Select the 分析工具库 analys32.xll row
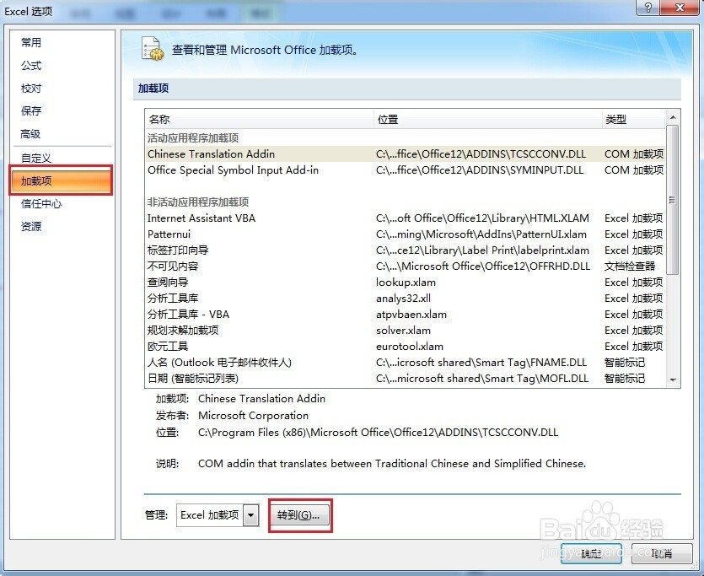The height and width of the screenshot is (576, 704). 406,299
